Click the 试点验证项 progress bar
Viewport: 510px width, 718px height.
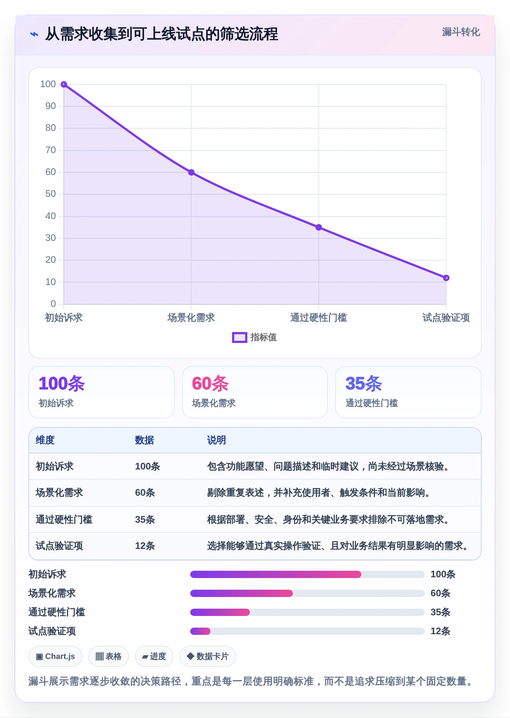[307, 631]
